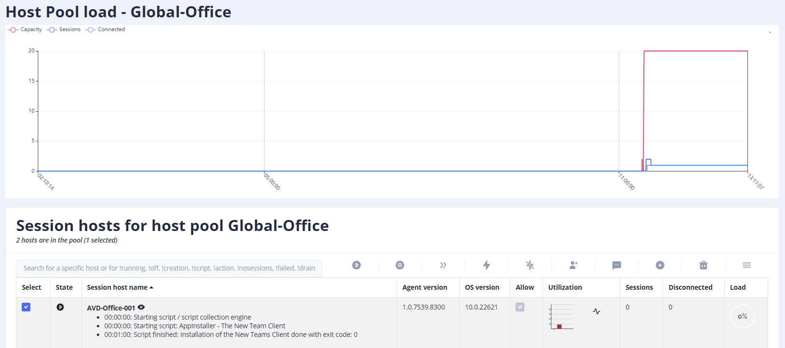
Task: Click the lightning bolt action icon
Action: 487,265
